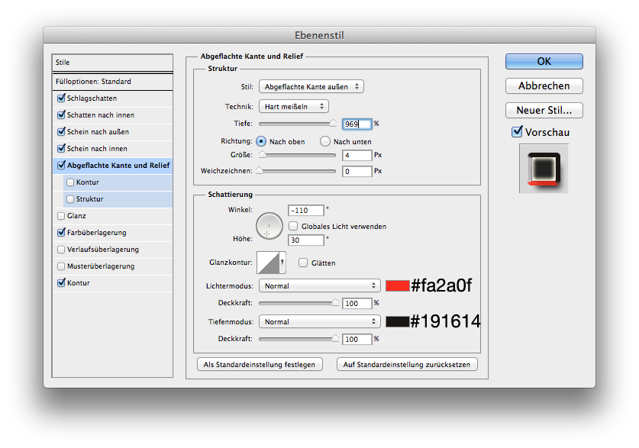Toggle the Vorschau preview checkbox

pos(517,132)
